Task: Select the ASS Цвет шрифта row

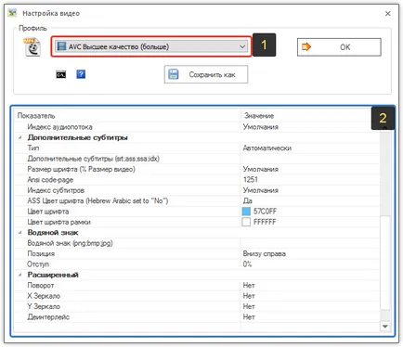Action: click(197, 201)
